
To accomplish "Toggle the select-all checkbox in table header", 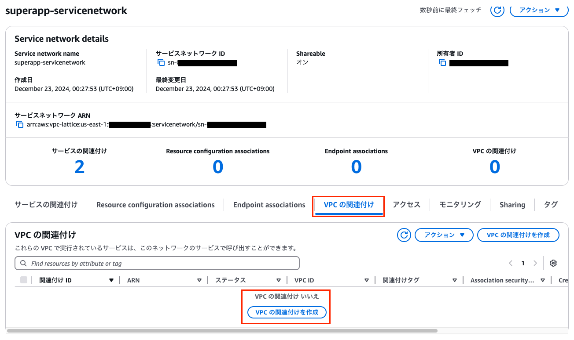I will pyautogui.click(x=24, y=280).
